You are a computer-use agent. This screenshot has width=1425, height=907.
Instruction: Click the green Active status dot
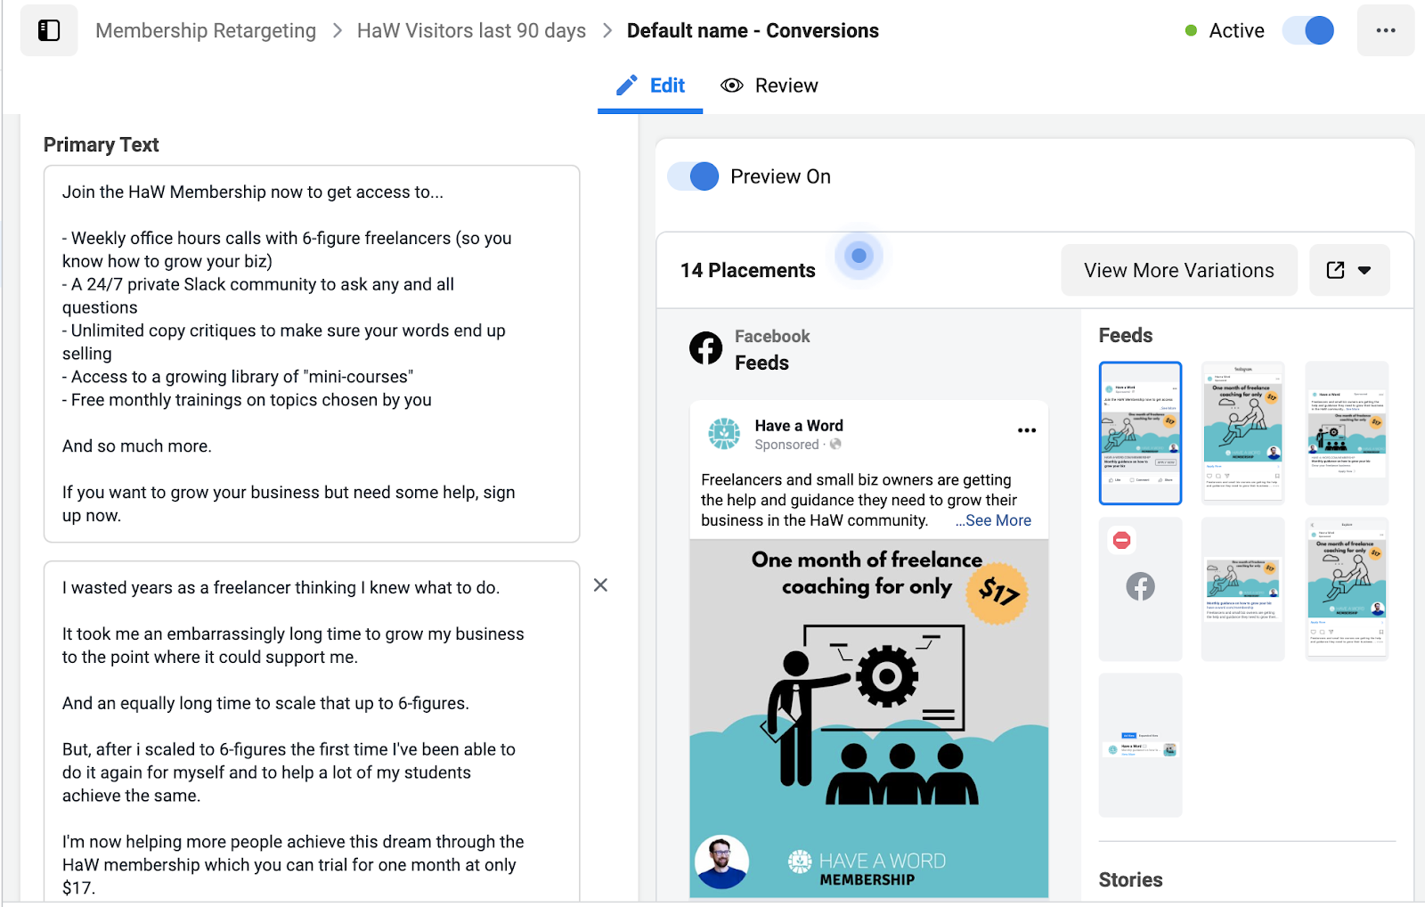tap(1191, 30)
